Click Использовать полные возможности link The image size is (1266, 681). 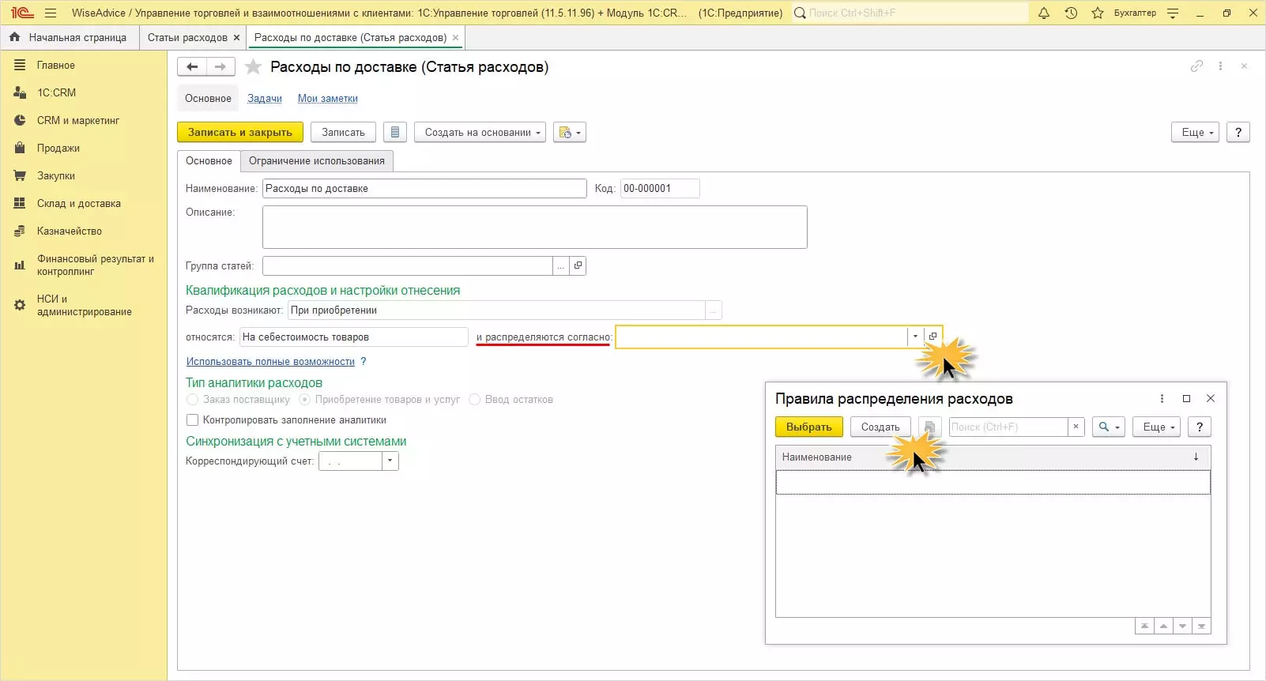(x=270, y=362)
